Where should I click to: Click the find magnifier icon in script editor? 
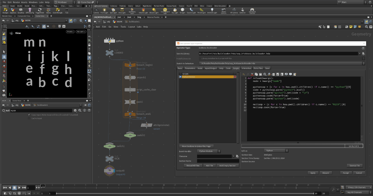coord(265,74)
